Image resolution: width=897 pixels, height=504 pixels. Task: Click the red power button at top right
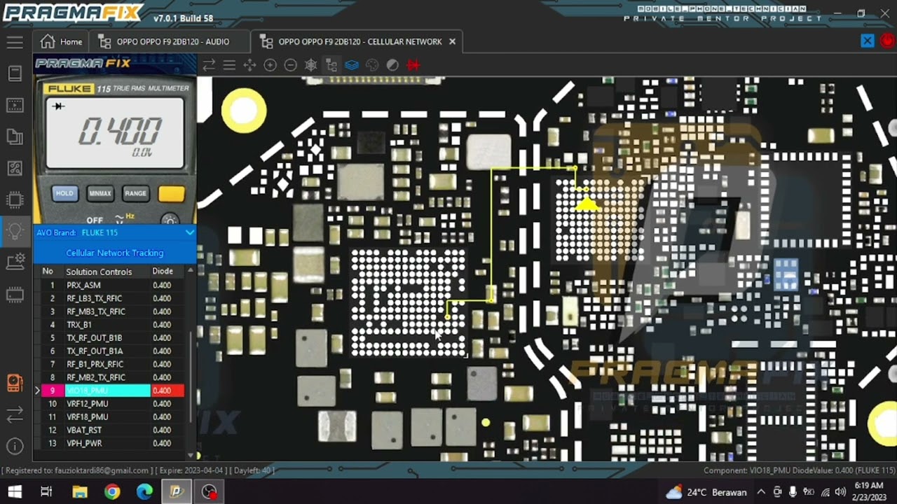(888, 41)
